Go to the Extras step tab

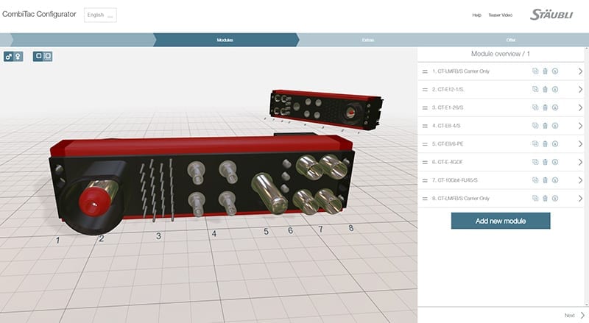(366, 39)
